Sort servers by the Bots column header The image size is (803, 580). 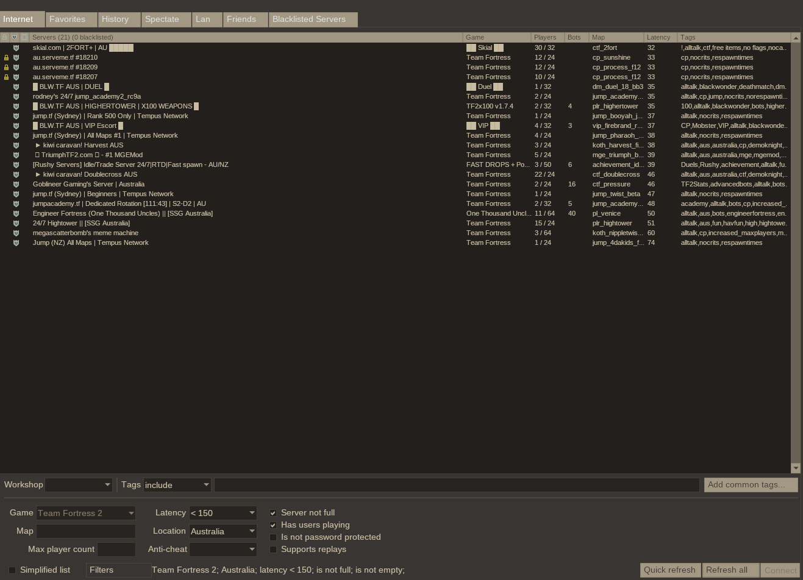(576, 37)
